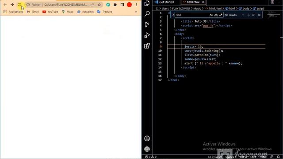Bookmark this page with star
This screenshot has height=159, width=283.
(x=99, y=5)
